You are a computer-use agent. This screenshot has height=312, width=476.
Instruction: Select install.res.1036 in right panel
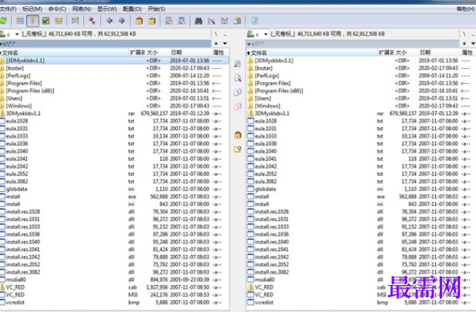click(x=361, y=234)
